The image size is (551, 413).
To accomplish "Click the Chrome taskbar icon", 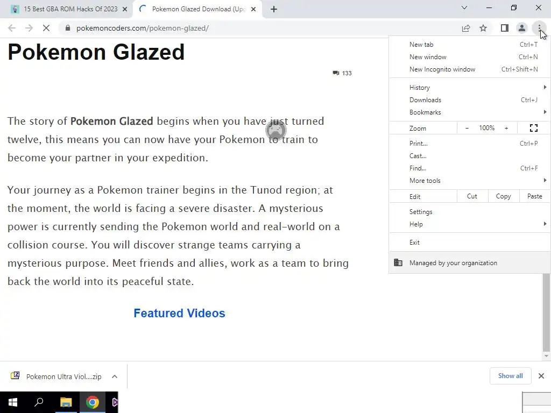I will pos(93,402).
